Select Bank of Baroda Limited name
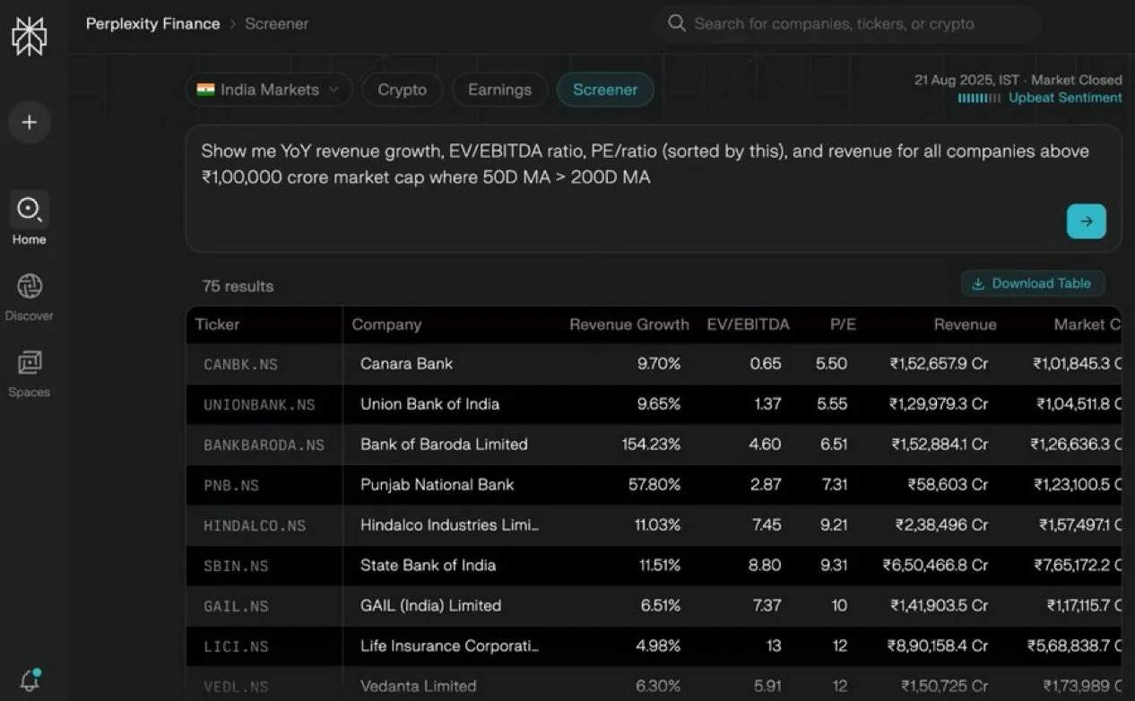Image resolution: width=1135 pixels, height=701 pixels. coord(444,444)
